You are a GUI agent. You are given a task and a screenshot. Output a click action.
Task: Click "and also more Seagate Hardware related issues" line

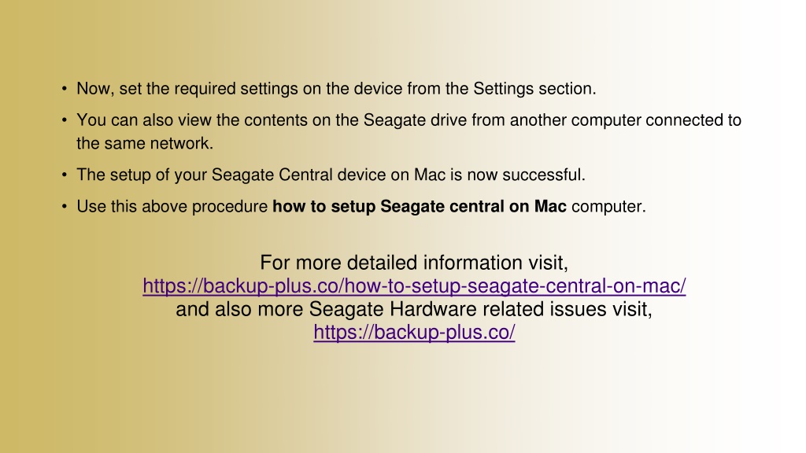(x=414, y=309)
